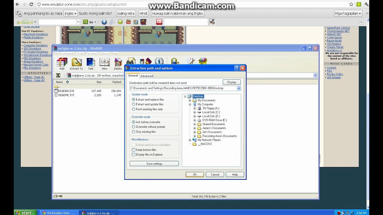
Task: Open the Ingles language dropdown
Action: click(70, 13)
